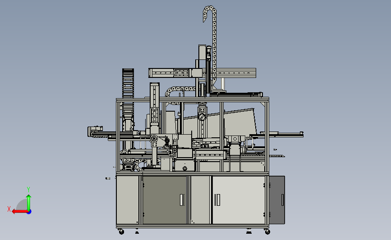Select the large light cabinet door
391x240 pixels.
point(239,200)
